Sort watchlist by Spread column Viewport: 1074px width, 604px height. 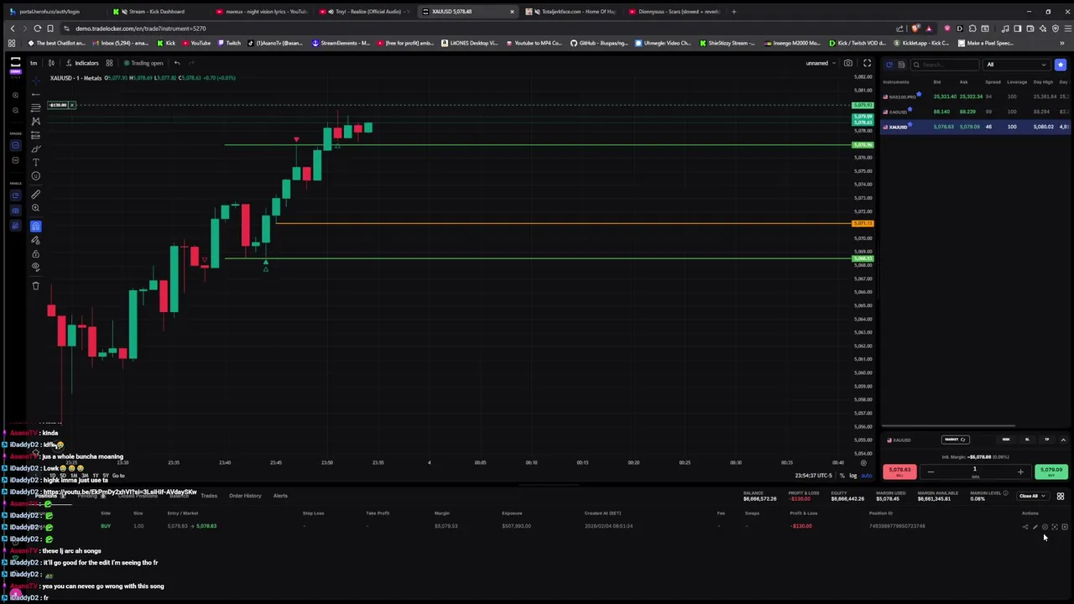[x=993, y=82]
